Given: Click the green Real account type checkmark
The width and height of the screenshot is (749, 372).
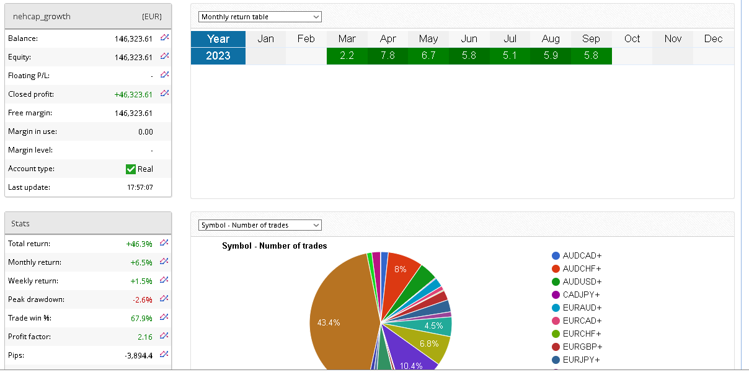Looking at the screenshot, I should pos(131,169).
